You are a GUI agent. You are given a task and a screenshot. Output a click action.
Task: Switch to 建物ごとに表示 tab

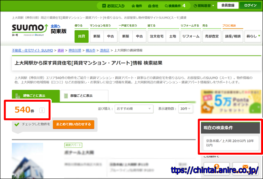pos(36,95)
